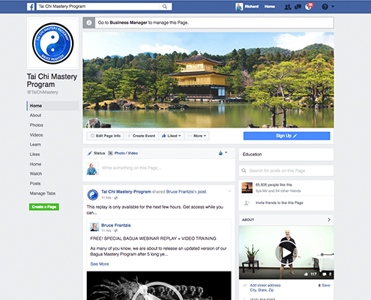Open Photos in left sidebar
This screenshot has width=371, height=300.
(37, 125)
